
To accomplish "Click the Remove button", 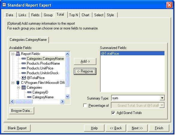I will click(x=85, y=71).
